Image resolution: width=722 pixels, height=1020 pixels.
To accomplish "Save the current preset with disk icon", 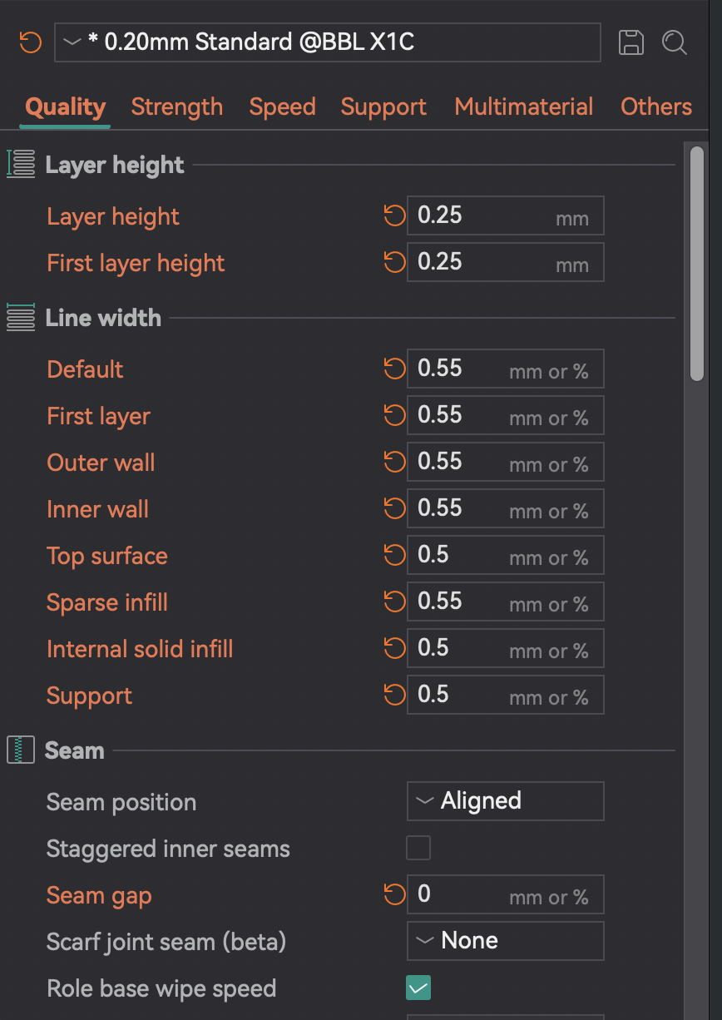I will click(x=631, y=42).
